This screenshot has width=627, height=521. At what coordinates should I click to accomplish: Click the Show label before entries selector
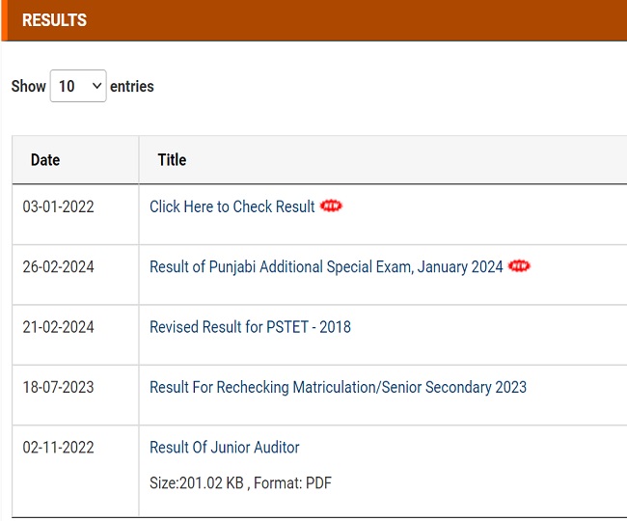coord(28,86)
